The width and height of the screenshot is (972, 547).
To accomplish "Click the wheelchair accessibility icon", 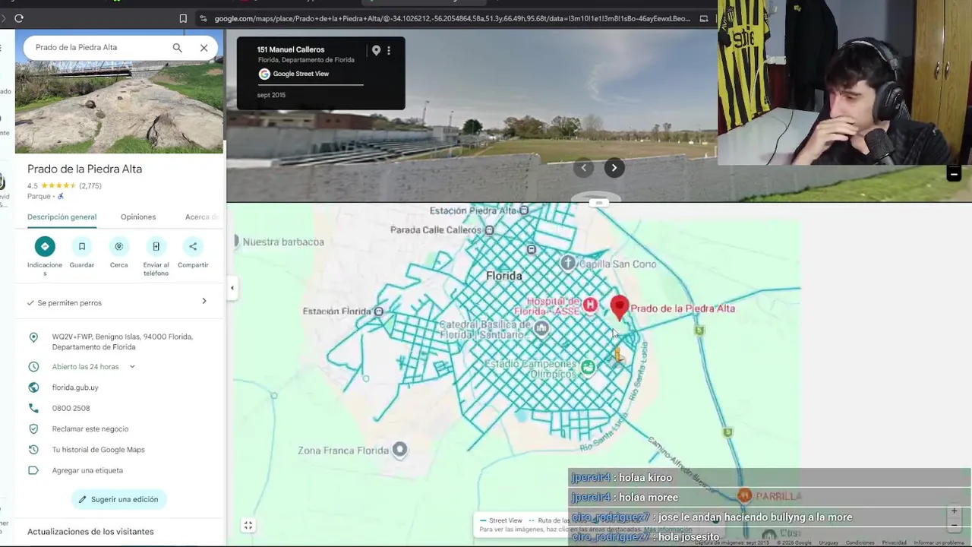I will click(61, 196).
